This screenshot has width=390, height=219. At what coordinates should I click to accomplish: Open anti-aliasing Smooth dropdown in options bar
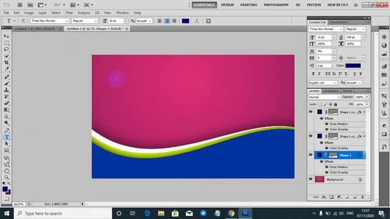tap(151, 21)
